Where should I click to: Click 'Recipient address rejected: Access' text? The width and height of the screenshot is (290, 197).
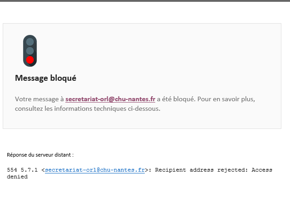pos(214,170)
